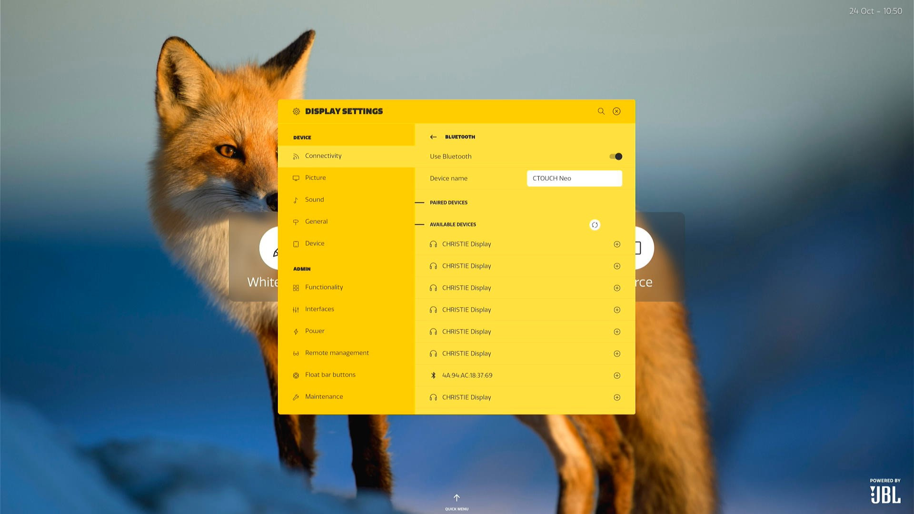
Task: Open Picture settings
Action: click(x=346, y=178)
